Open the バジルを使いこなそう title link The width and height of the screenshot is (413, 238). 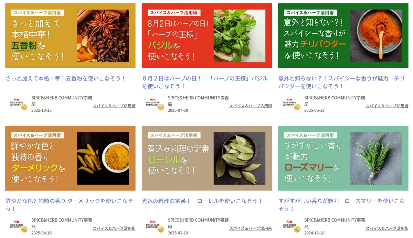205,82
